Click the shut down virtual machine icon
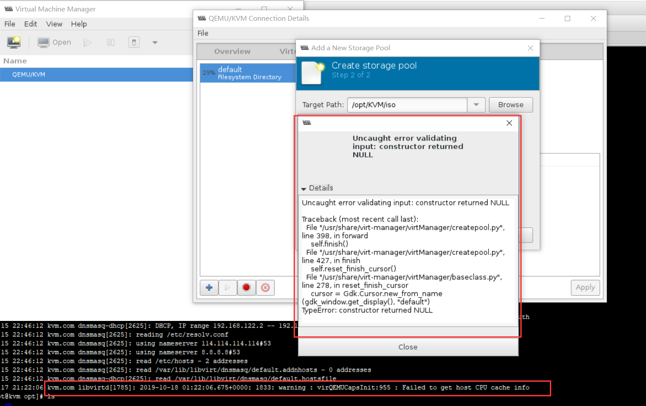The width and height of the screenshot is (646, 406). click(x=134, y=42)
